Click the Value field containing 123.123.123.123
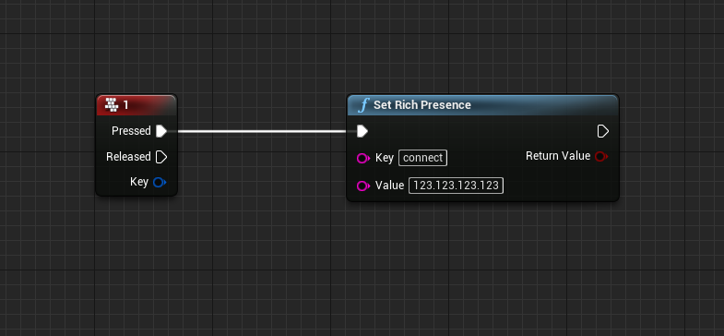 tap(457, 186)
